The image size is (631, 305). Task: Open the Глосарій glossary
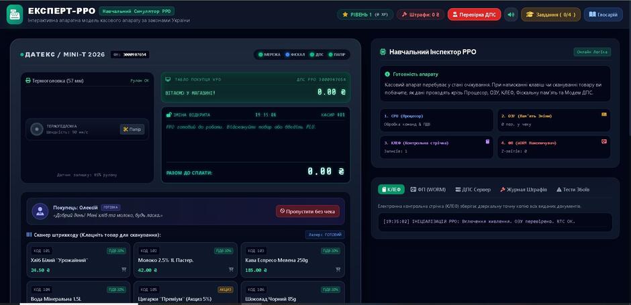pyautogui.click(x=603, y=15)
